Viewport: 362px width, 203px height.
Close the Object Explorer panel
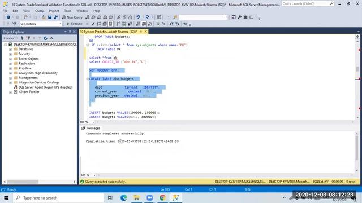pos(74,32)
